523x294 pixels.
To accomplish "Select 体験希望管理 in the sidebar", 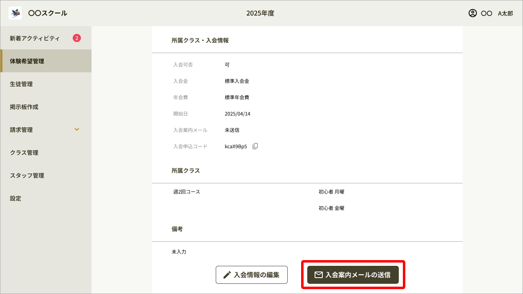I will click(x=27, y=61).
